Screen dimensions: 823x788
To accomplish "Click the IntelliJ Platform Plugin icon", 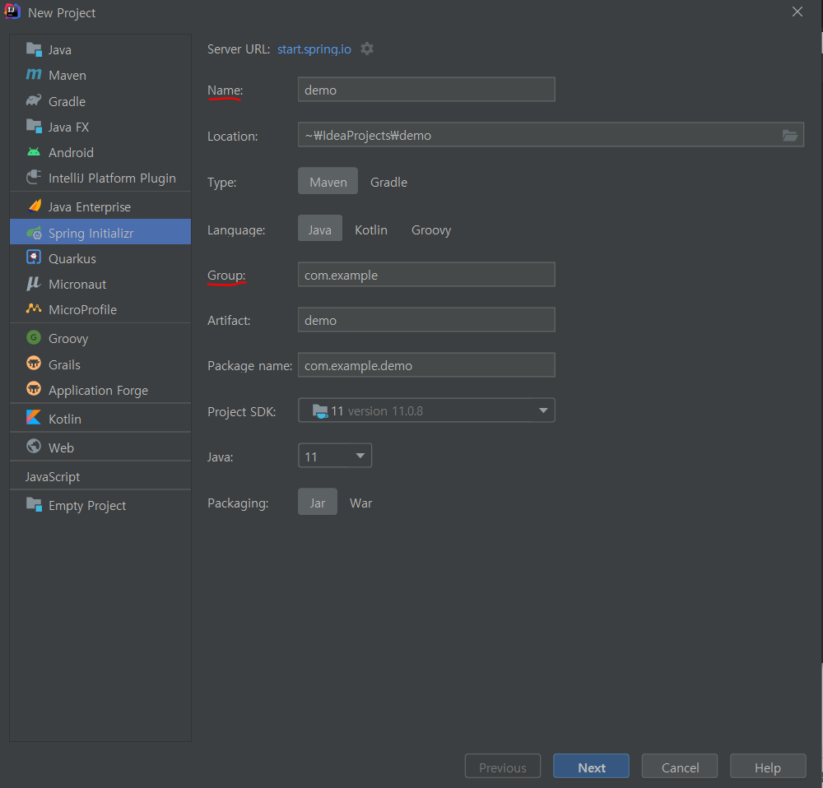I will coord(34,178).
